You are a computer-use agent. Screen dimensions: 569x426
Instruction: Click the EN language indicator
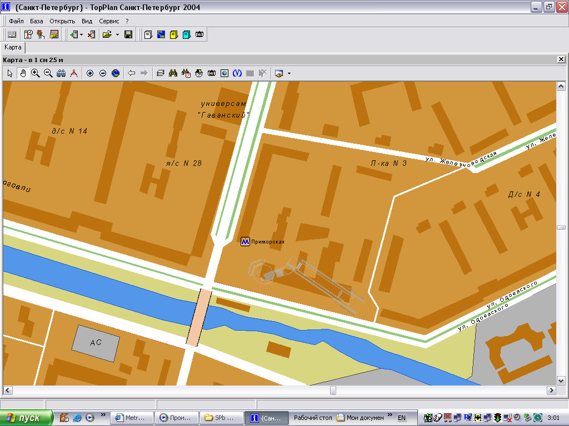[x=402, y=418]
